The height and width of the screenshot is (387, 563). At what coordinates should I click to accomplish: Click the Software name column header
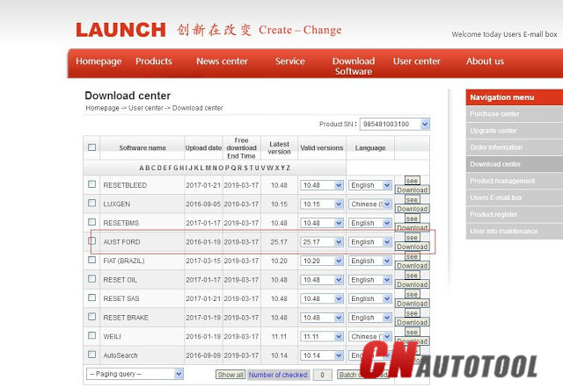(143, 148)
